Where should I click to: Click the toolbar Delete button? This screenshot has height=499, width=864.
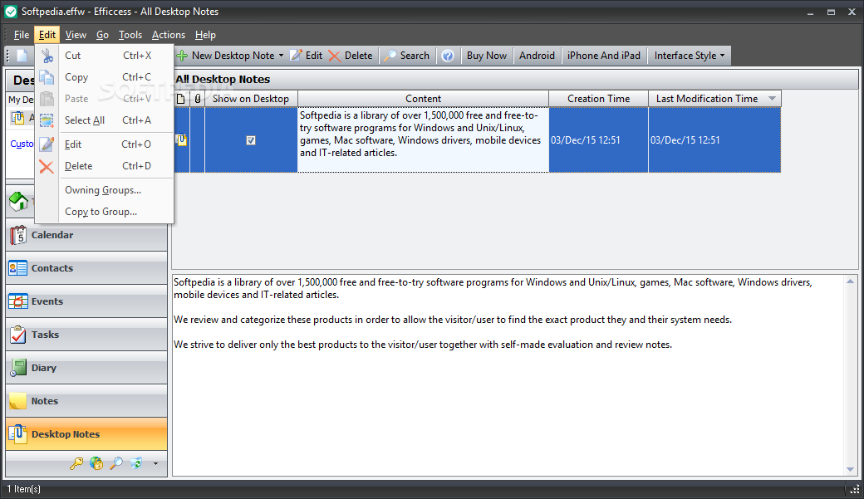click(x=351, y=56)
